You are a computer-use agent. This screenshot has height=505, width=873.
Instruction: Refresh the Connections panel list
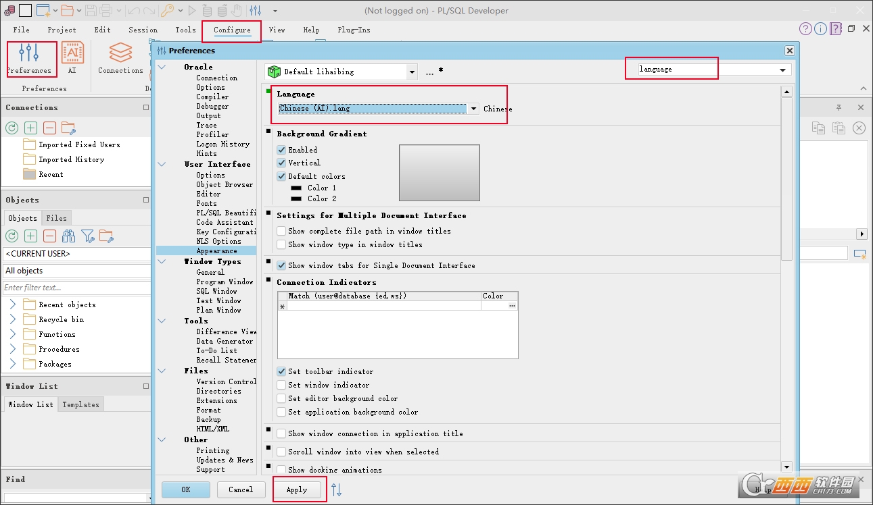[11, 128]
